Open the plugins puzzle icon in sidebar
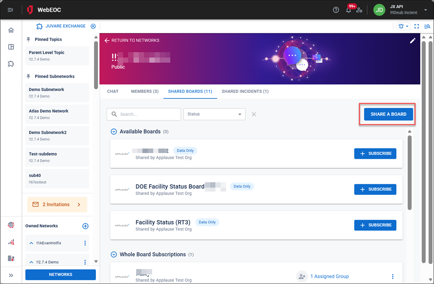 tap(11, 64)
